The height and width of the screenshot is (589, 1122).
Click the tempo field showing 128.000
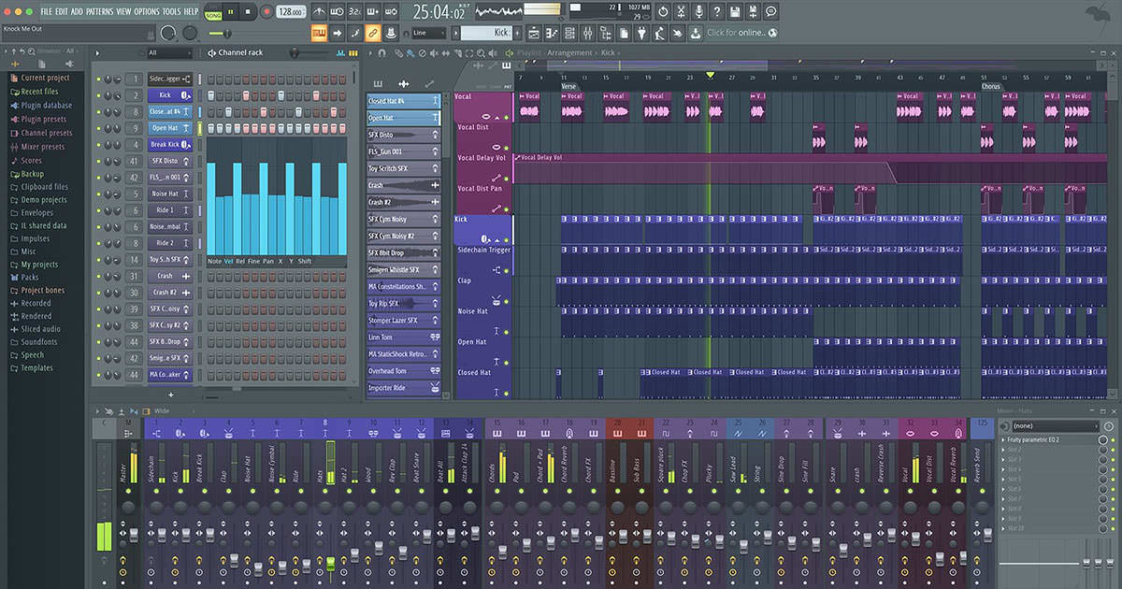(x=291, y=12)
